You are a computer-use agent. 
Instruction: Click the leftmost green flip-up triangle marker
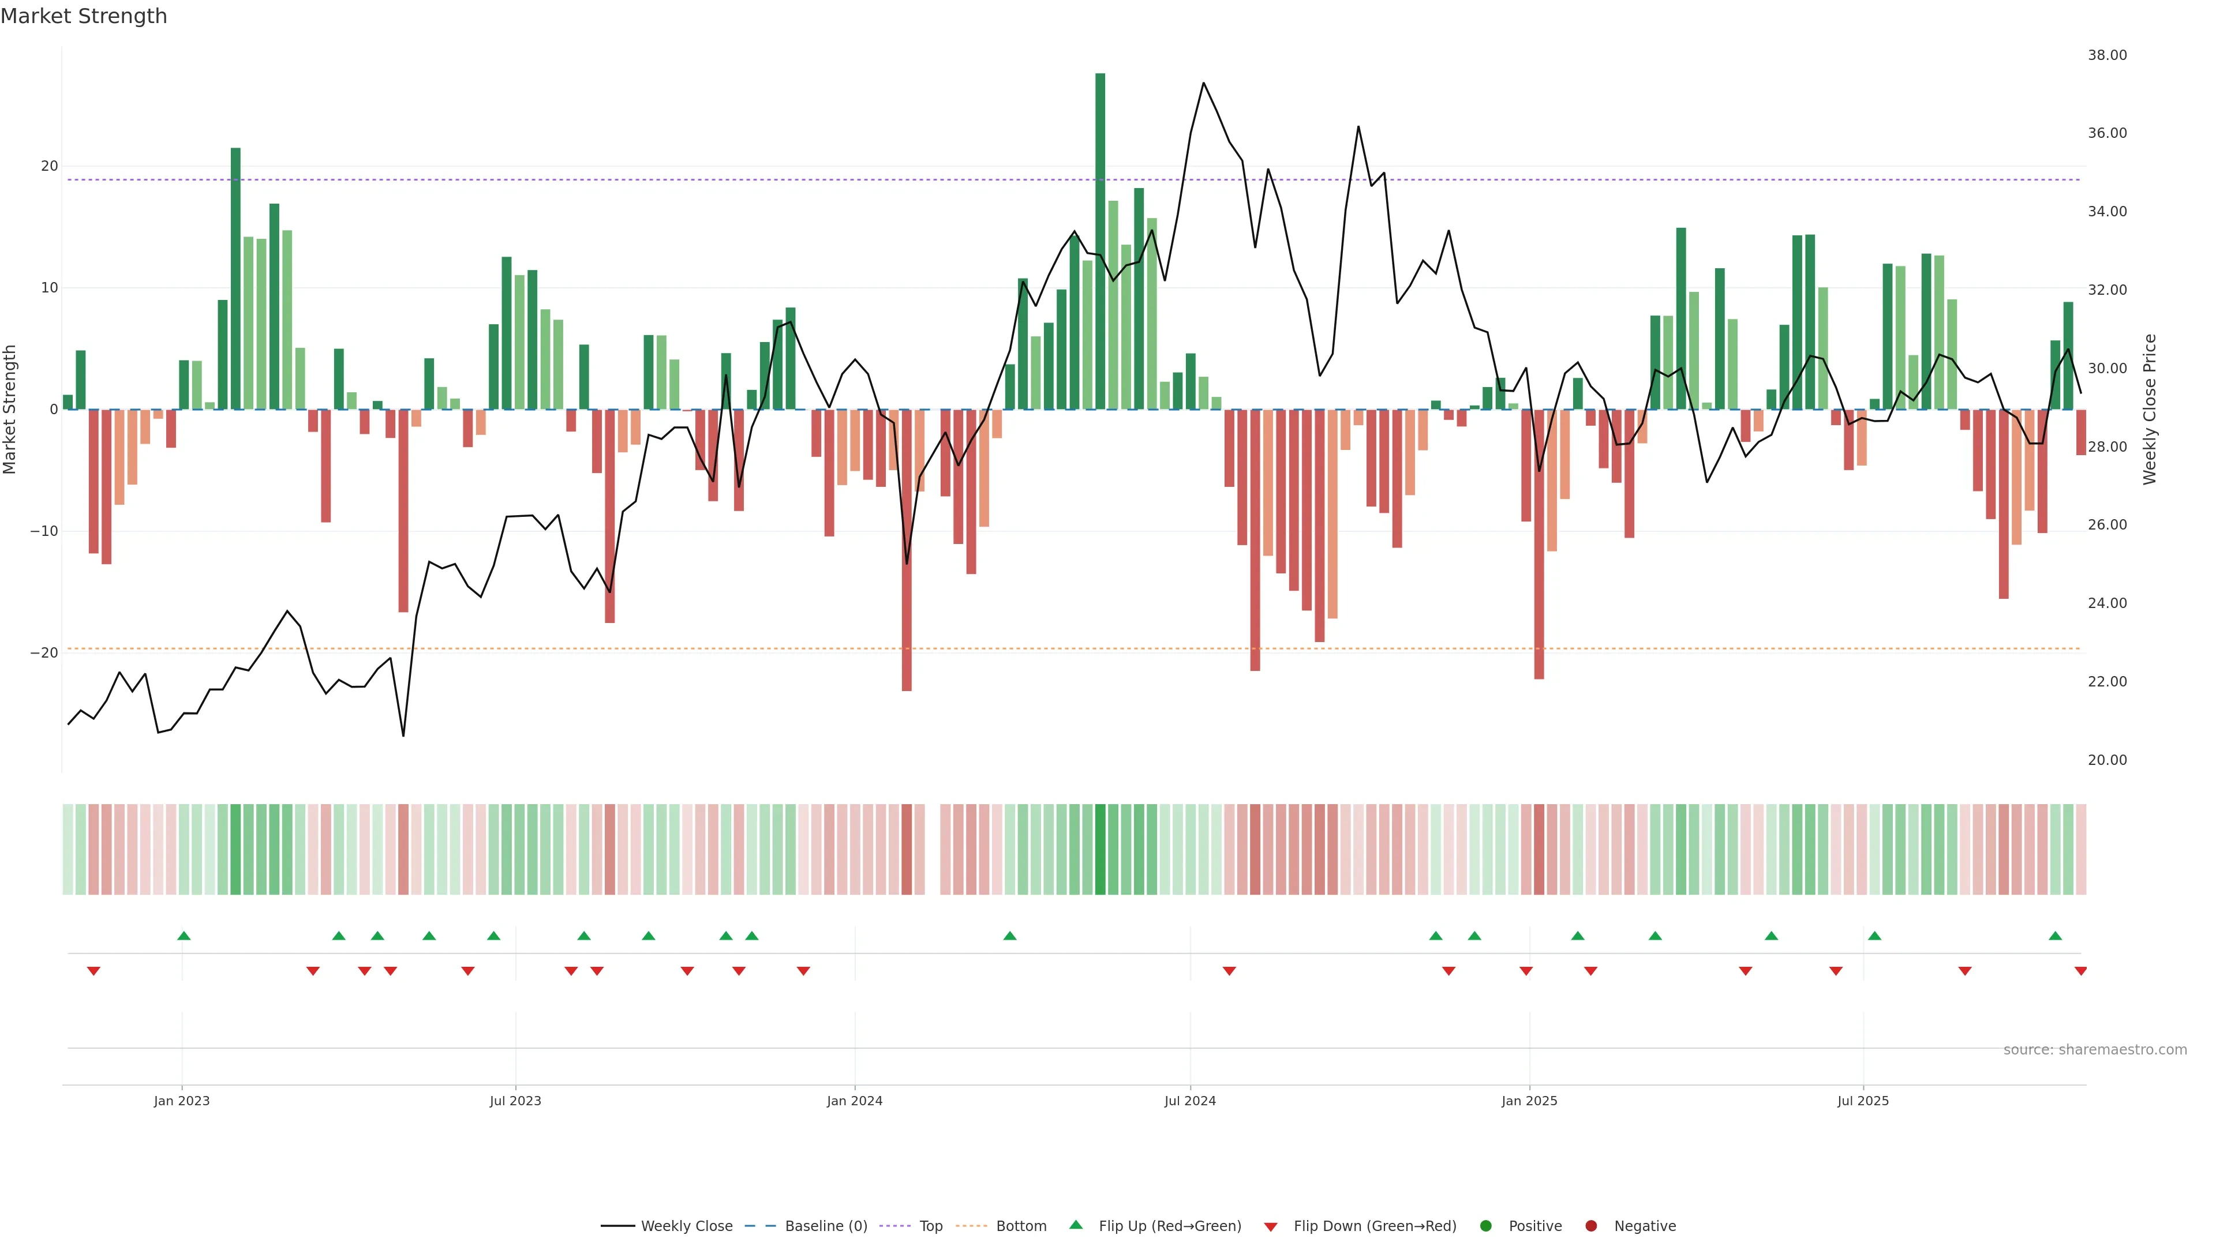184,936
